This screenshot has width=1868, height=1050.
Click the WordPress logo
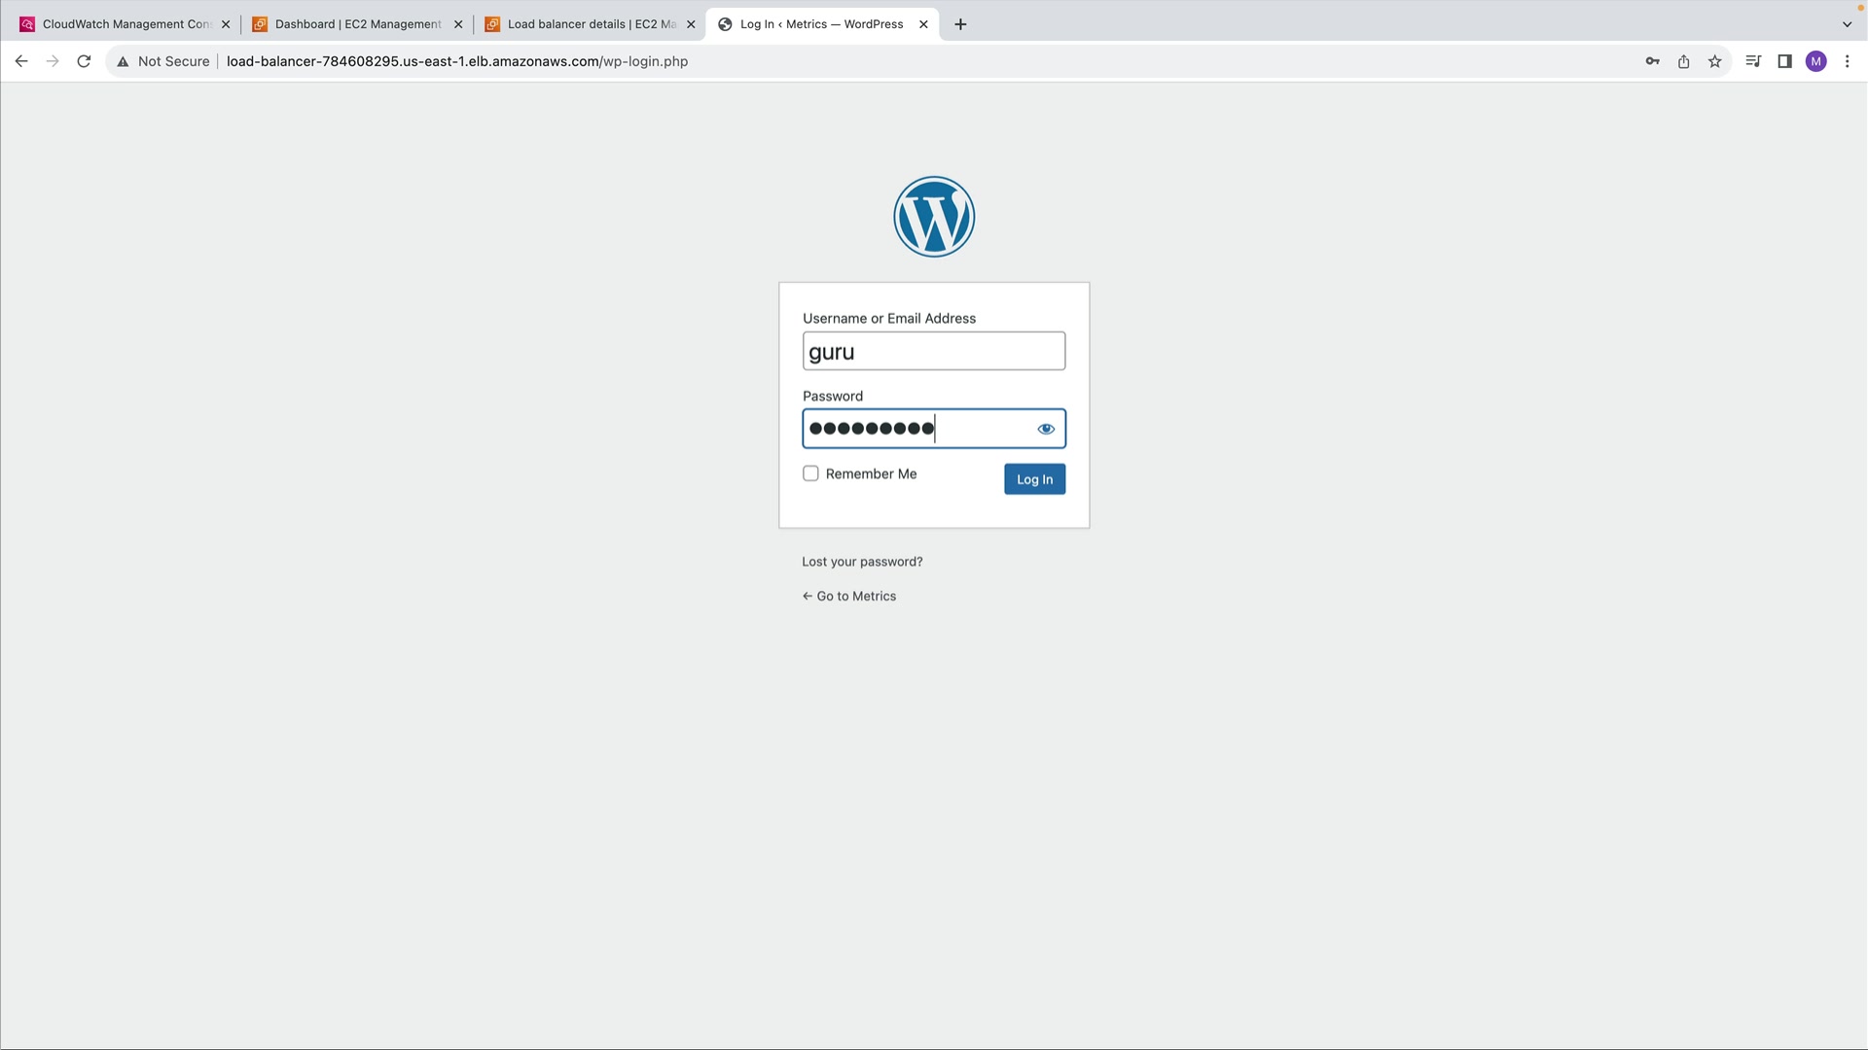tap(934, 217)
